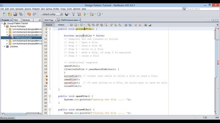Click the Redo toolbar icon
Image resolution: width=220 pixels, height=123 pixels.
[x=34, y=14]
